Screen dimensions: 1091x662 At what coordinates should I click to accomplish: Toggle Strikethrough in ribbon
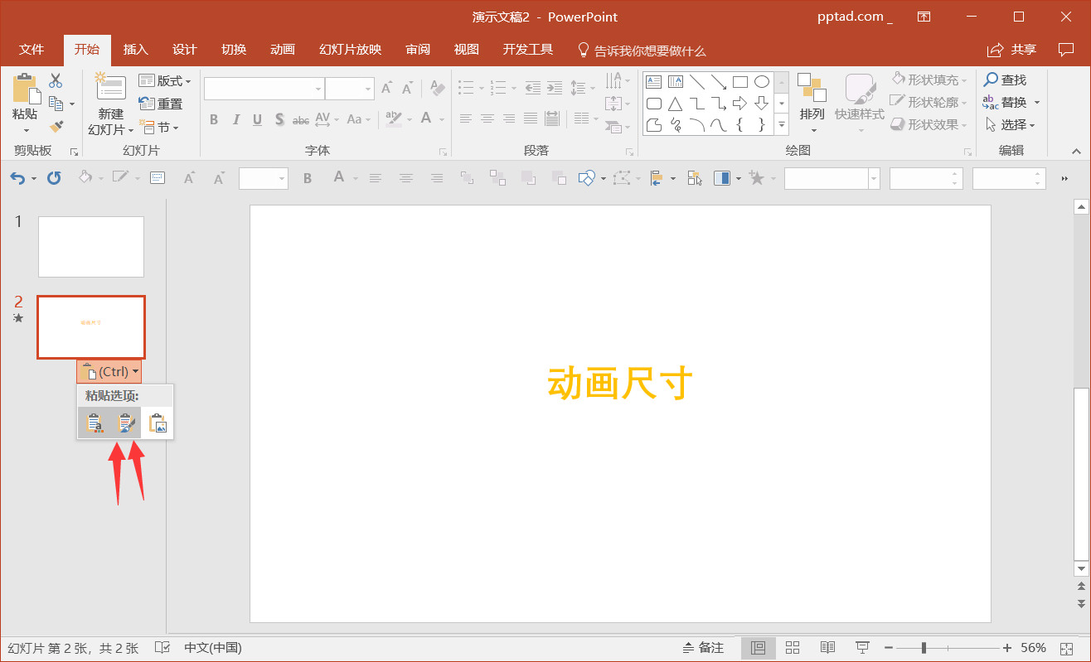coord(301,119)
